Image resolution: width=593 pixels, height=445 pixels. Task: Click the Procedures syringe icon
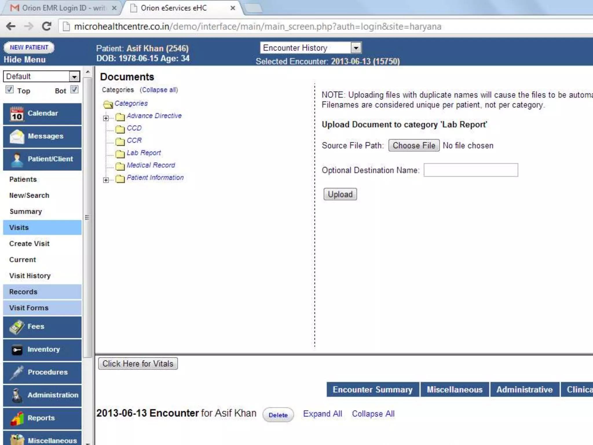17,373
